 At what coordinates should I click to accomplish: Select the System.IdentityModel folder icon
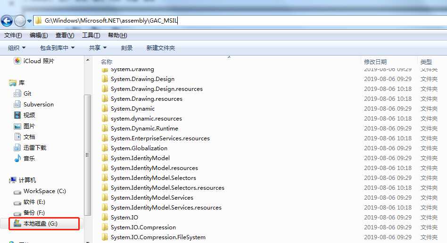pyautogui.click(x=105, y=158)
